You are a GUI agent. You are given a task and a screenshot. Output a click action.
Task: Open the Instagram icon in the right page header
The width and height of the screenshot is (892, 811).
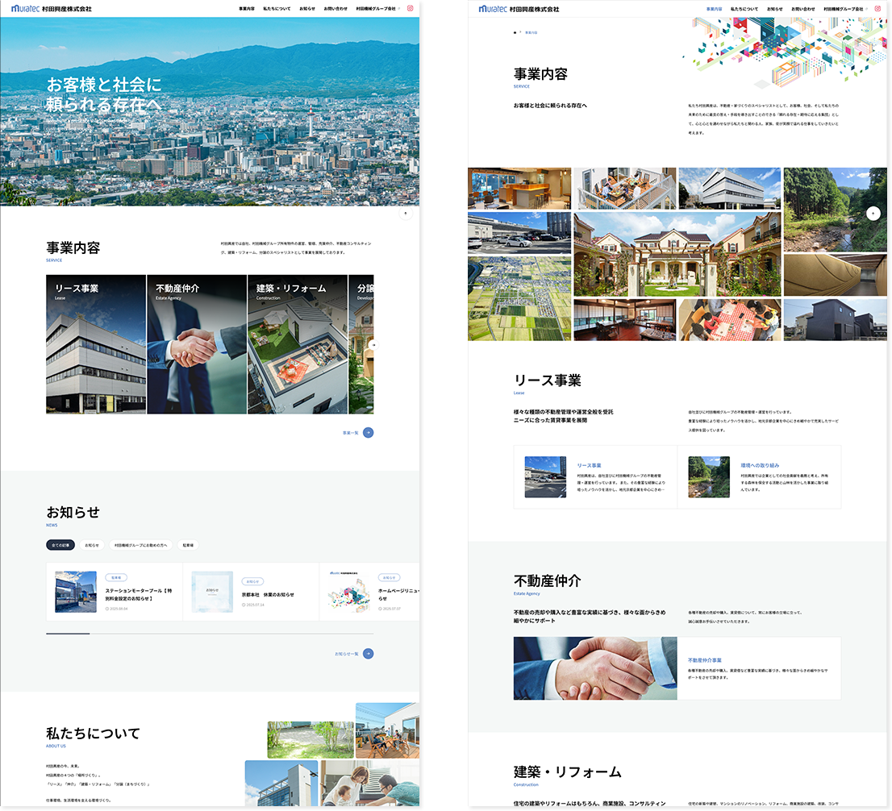[877, 9]
